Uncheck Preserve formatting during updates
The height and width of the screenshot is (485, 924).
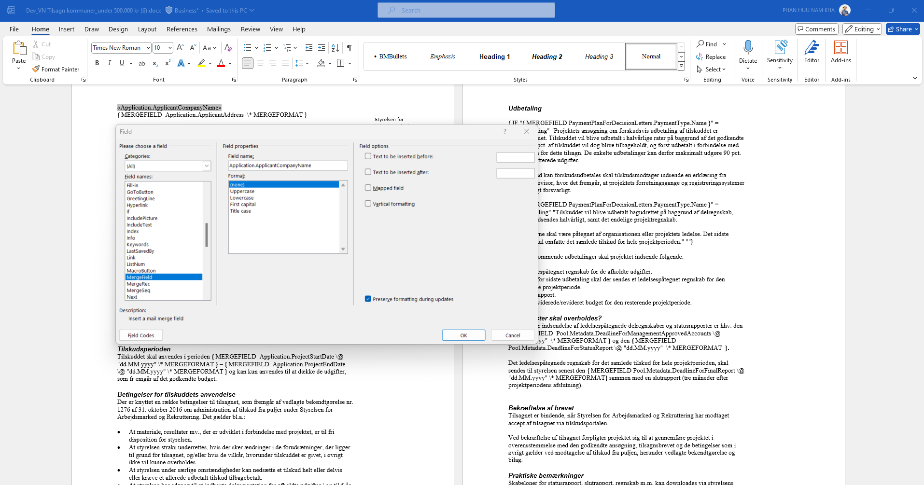point(368,299)
